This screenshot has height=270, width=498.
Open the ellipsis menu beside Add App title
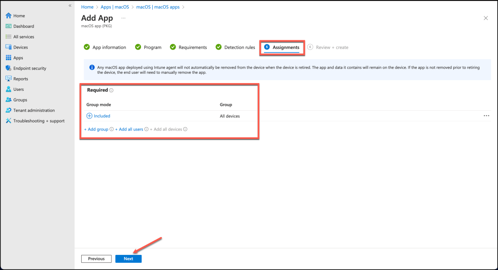[x=123, y=18]
